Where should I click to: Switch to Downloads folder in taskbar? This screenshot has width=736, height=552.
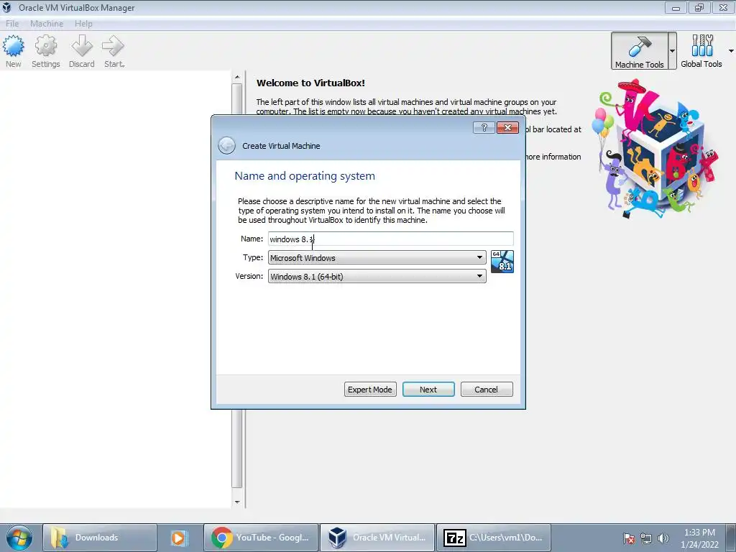pyautogui.click(x=99, y=538)
